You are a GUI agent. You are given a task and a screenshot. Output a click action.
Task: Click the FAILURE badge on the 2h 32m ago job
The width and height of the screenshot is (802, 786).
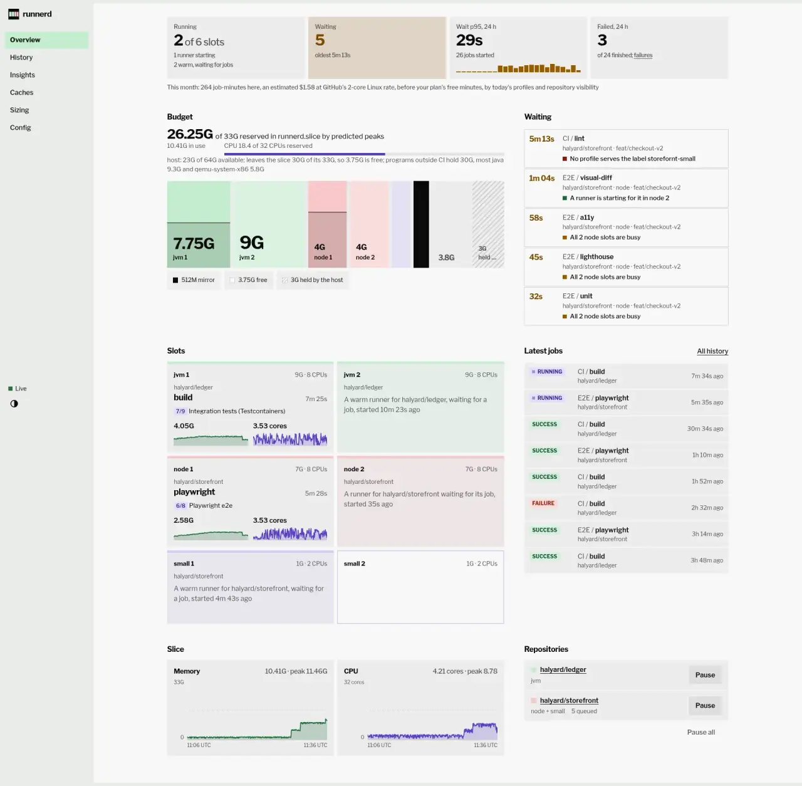point(543,503)
